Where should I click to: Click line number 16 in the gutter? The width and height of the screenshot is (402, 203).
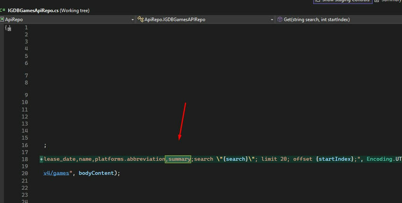coord(25,145)
